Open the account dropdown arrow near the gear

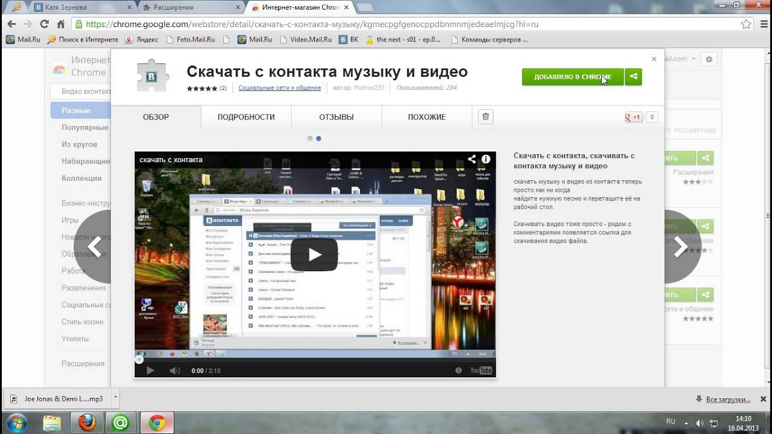(694, 59)
